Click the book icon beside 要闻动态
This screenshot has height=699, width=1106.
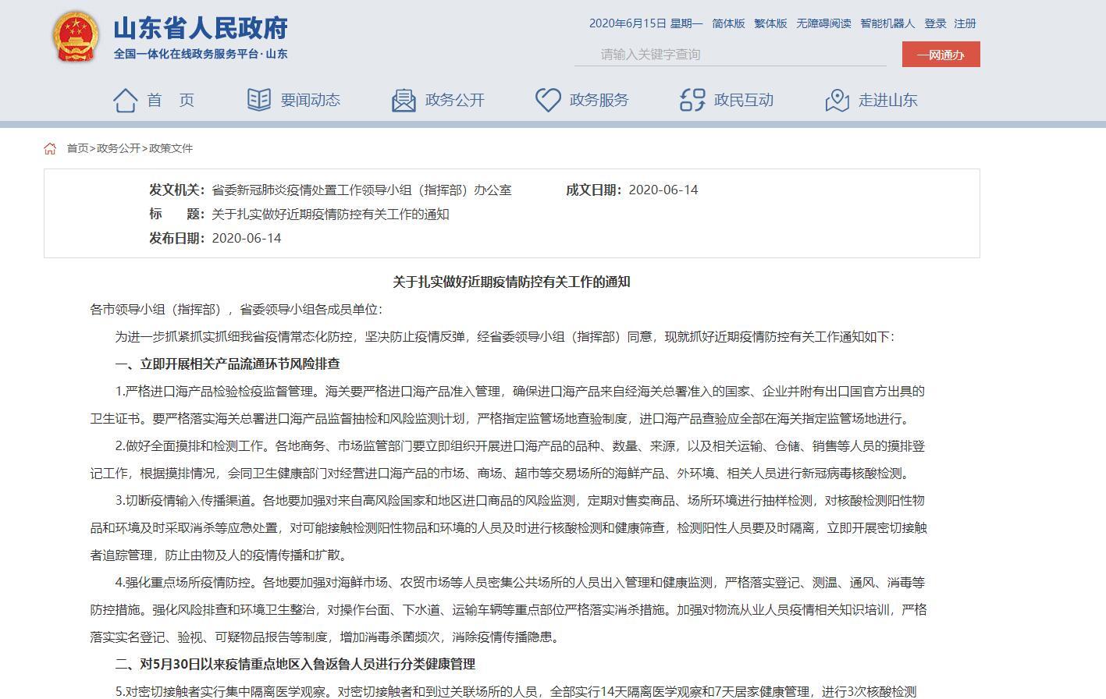pyautogui.click(x=258, y=100)
